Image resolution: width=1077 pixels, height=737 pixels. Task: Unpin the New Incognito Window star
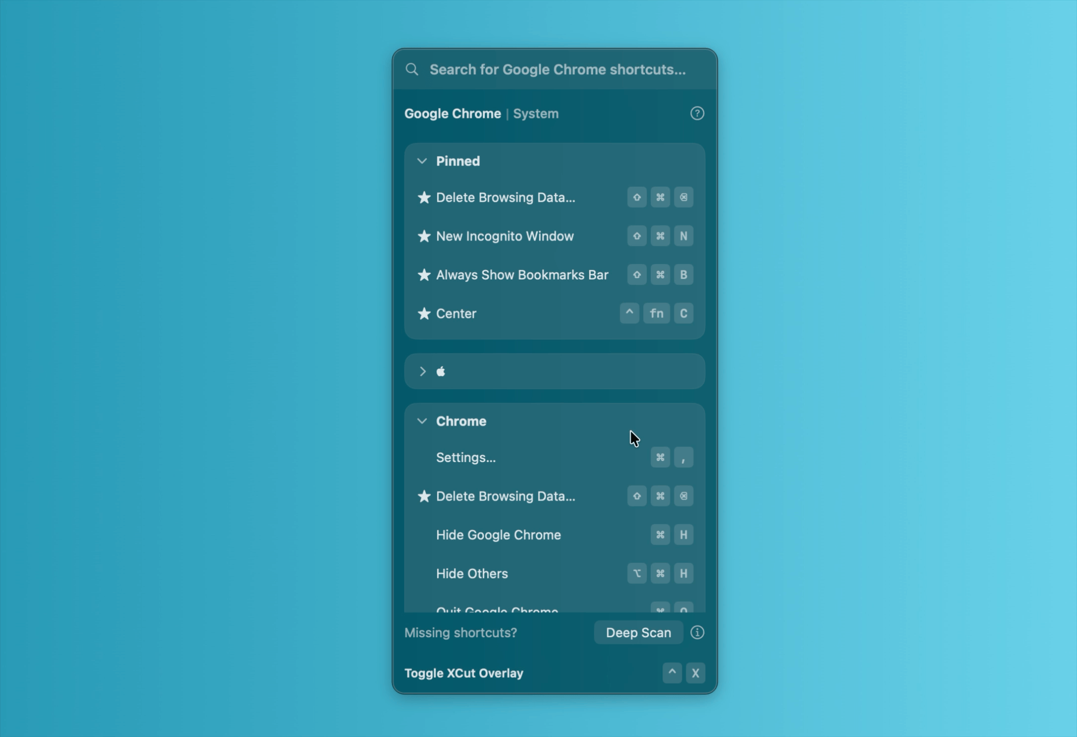point(424,236)
